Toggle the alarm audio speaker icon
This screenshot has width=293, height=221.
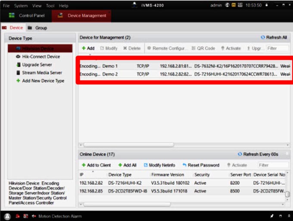tap(34, 216)
